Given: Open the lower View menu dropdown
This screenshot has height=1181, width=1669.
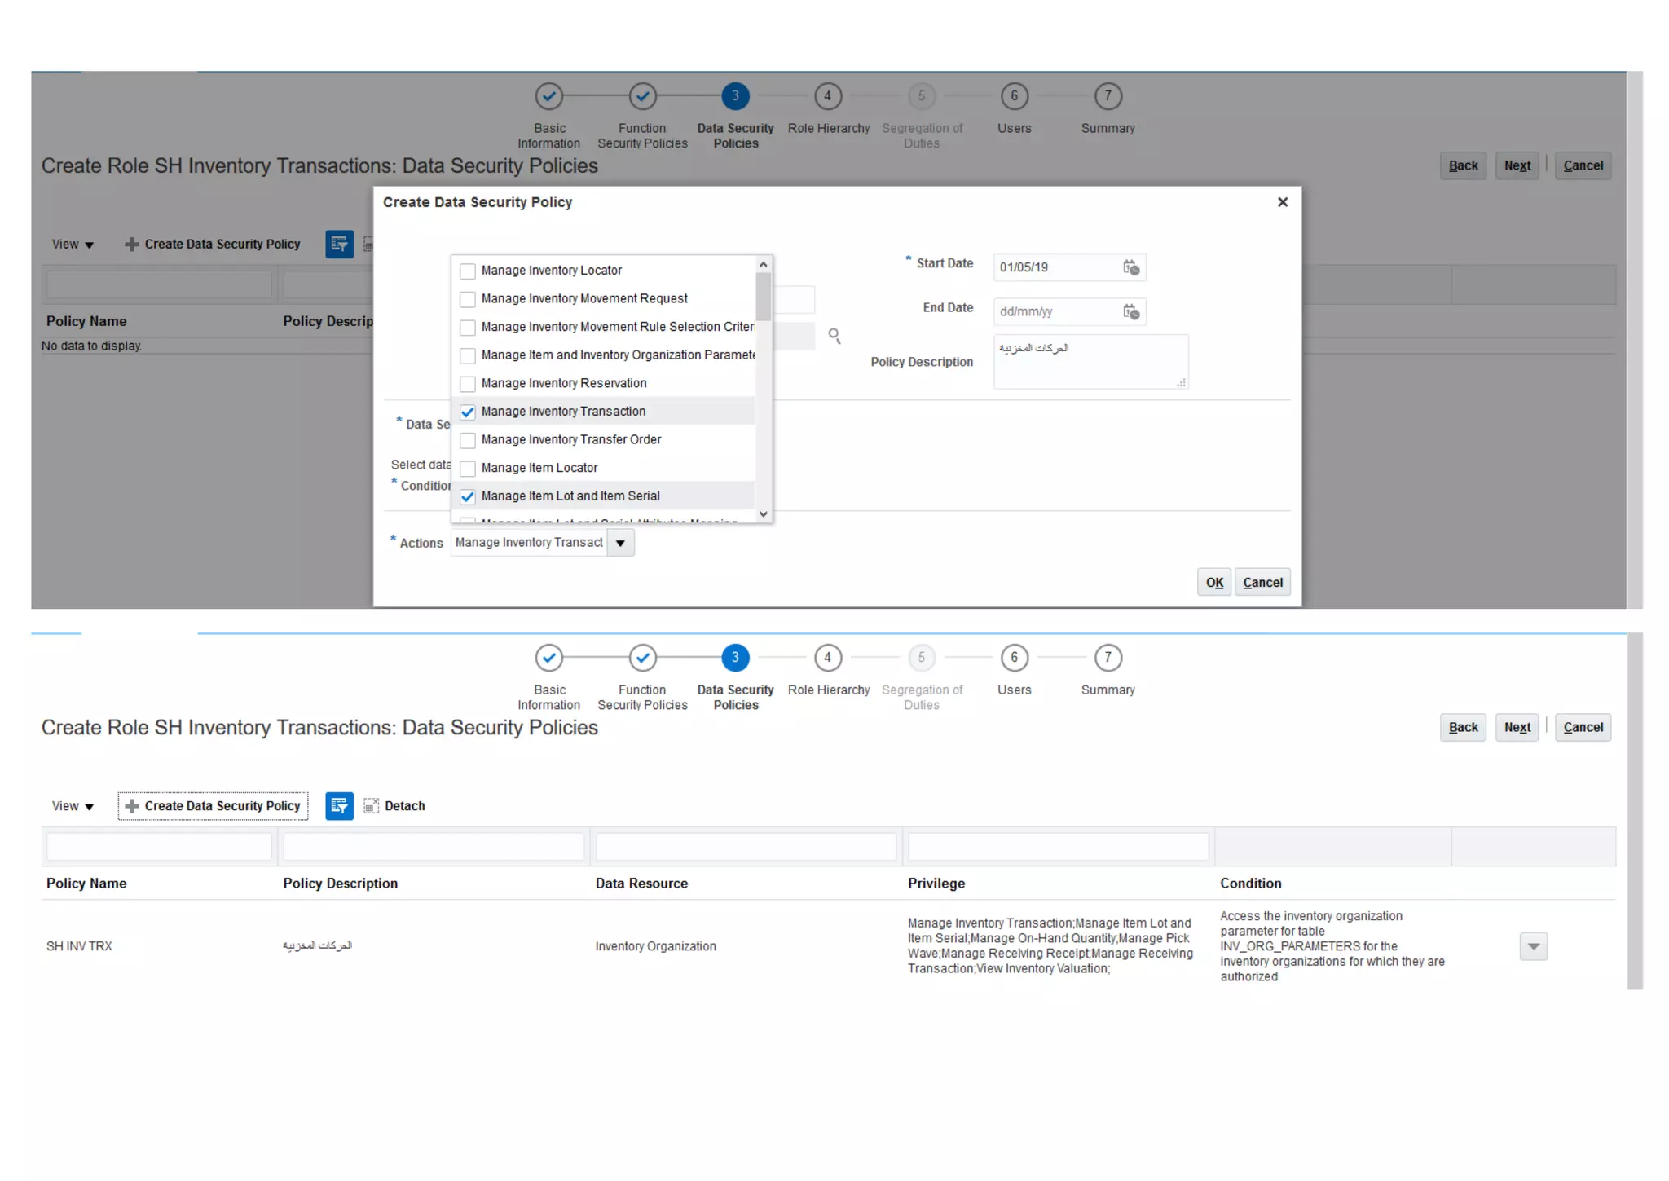Looking at the screenshot, I should click(x=73, y=806).
